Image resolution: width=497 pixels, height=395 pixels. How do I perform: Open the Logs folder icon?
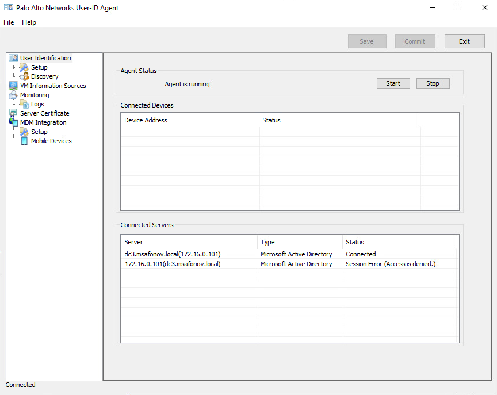coord(24,104)
